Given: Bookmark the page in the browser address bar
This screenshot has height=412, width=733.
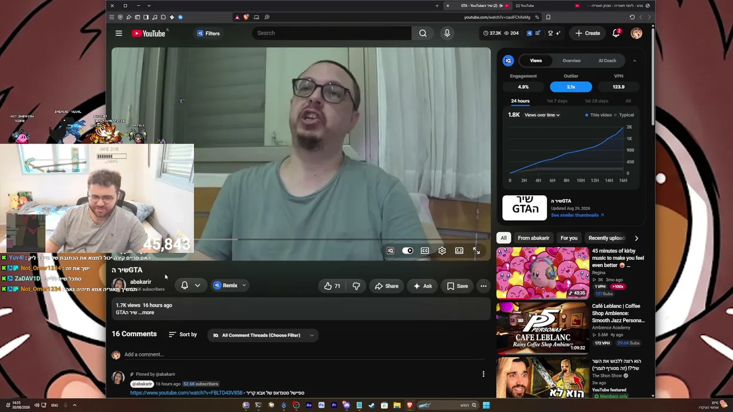Looking at the screenshot, I should (x=548, y=17).
